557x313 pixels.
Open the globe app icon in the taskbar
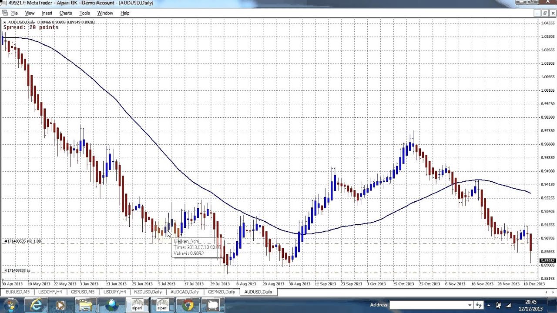click(x=112, y=305)
